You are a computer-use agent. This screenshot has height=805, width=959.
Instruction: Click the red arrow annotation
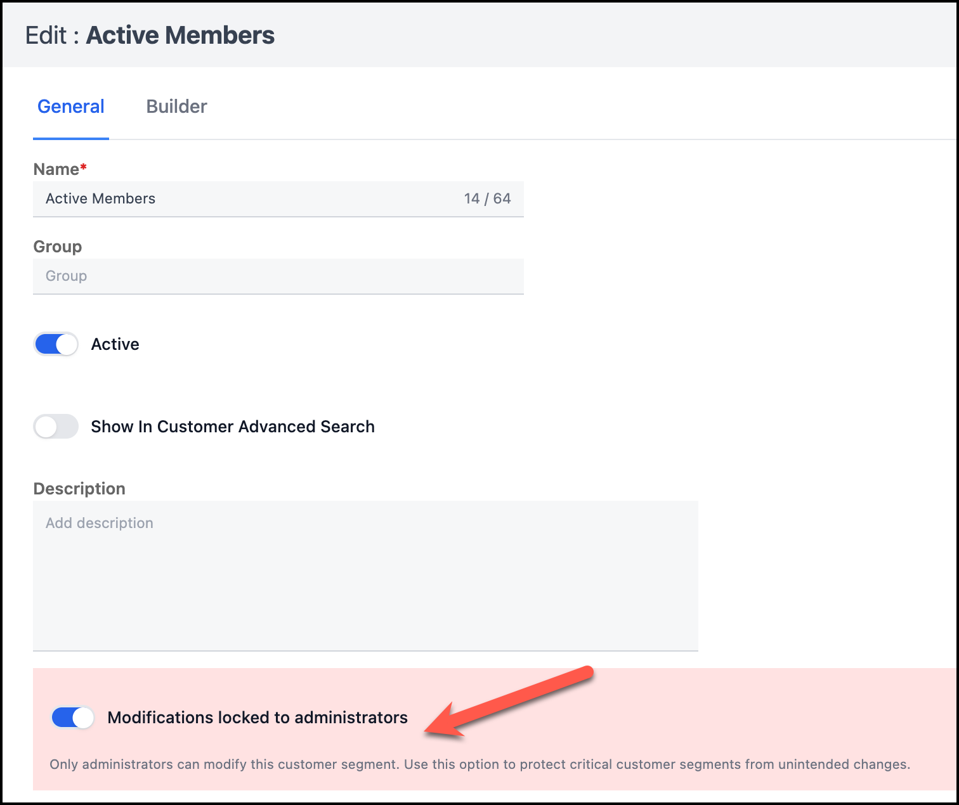(507, 704)
